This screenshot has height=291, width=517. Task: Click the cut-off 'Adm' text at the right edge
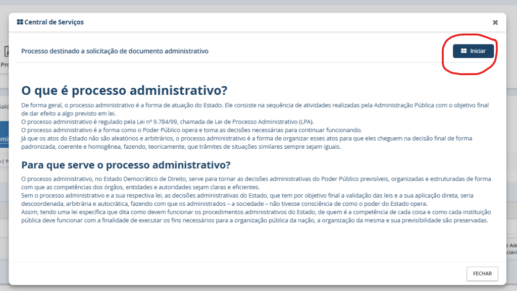point(512,246)
